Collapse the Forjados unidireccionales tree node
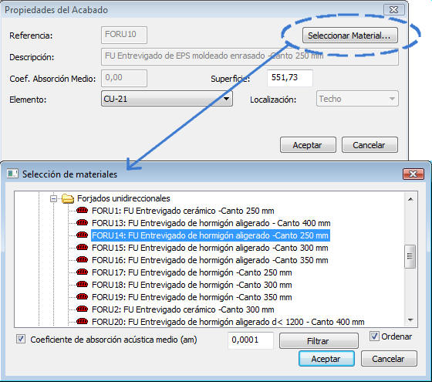Image resolution: width=432 pixels, height=382 pixels. coord(54,198)
